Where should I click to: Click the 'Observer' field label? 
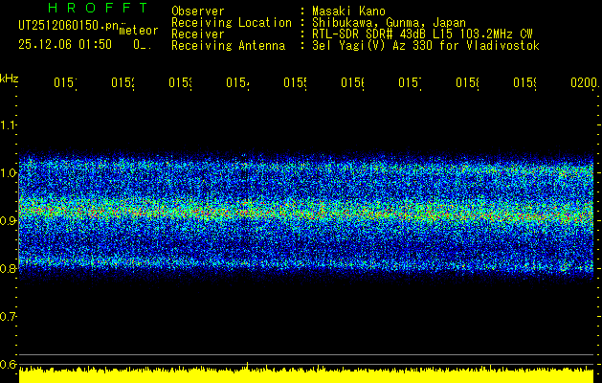(x=198, y=11)
